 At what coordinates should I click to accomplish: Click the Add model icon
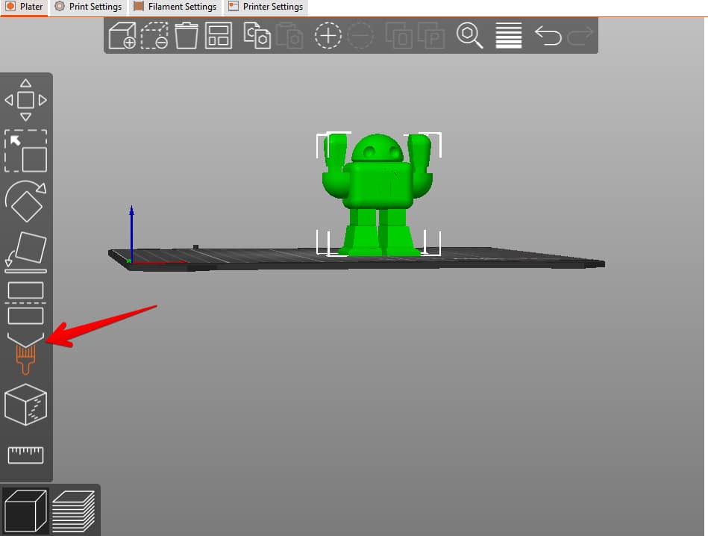(122, 35)
